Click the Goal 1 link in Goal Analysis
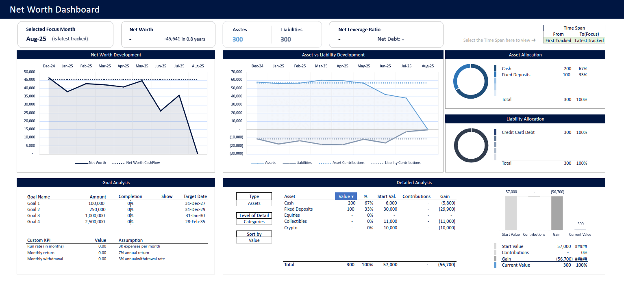The image size is (624, 291). pos(33,203)
